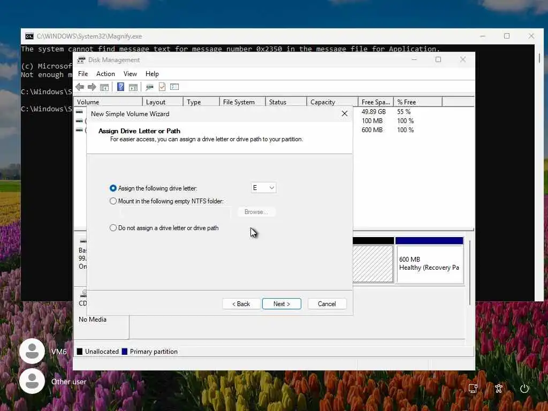This screenshot has height=411, width=548.
Task: Click the Connect/Rescan drive toolbar icon
Action: pos(150,87)
